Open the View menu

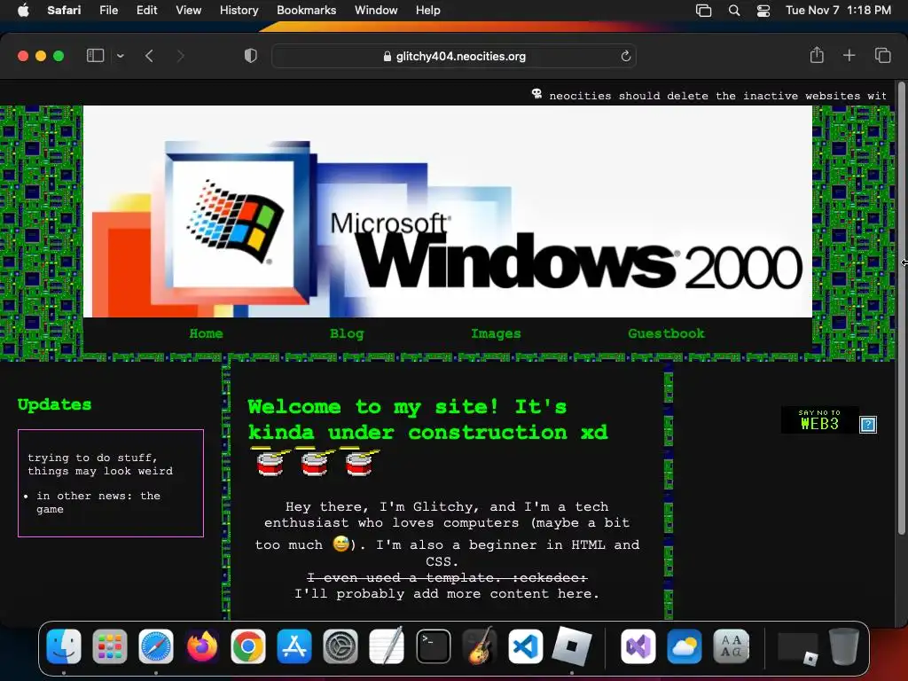(188, 10)
